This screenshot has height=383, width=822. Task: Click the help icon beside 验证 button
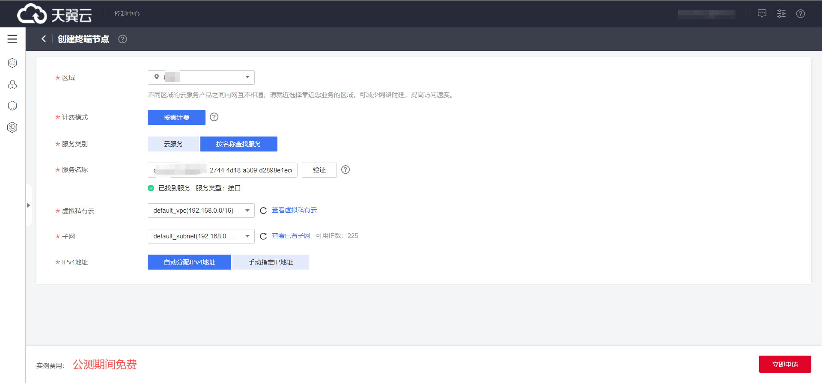click(x=345, y=170)
